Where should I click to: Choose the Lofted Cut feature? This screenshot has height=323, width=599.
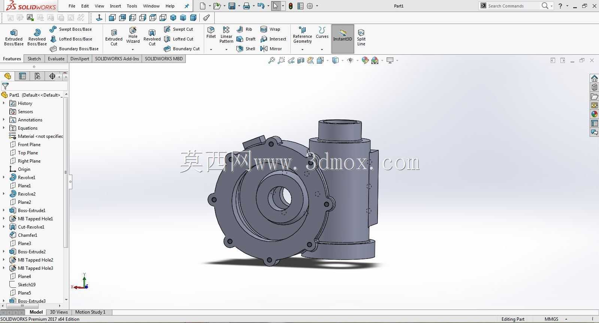[x=179, y=39]
